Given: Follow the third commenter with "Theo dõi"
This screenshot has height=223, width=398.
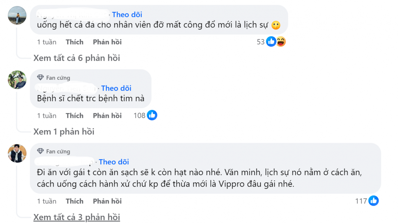Looking at the screenshot, I should (114, 162).
